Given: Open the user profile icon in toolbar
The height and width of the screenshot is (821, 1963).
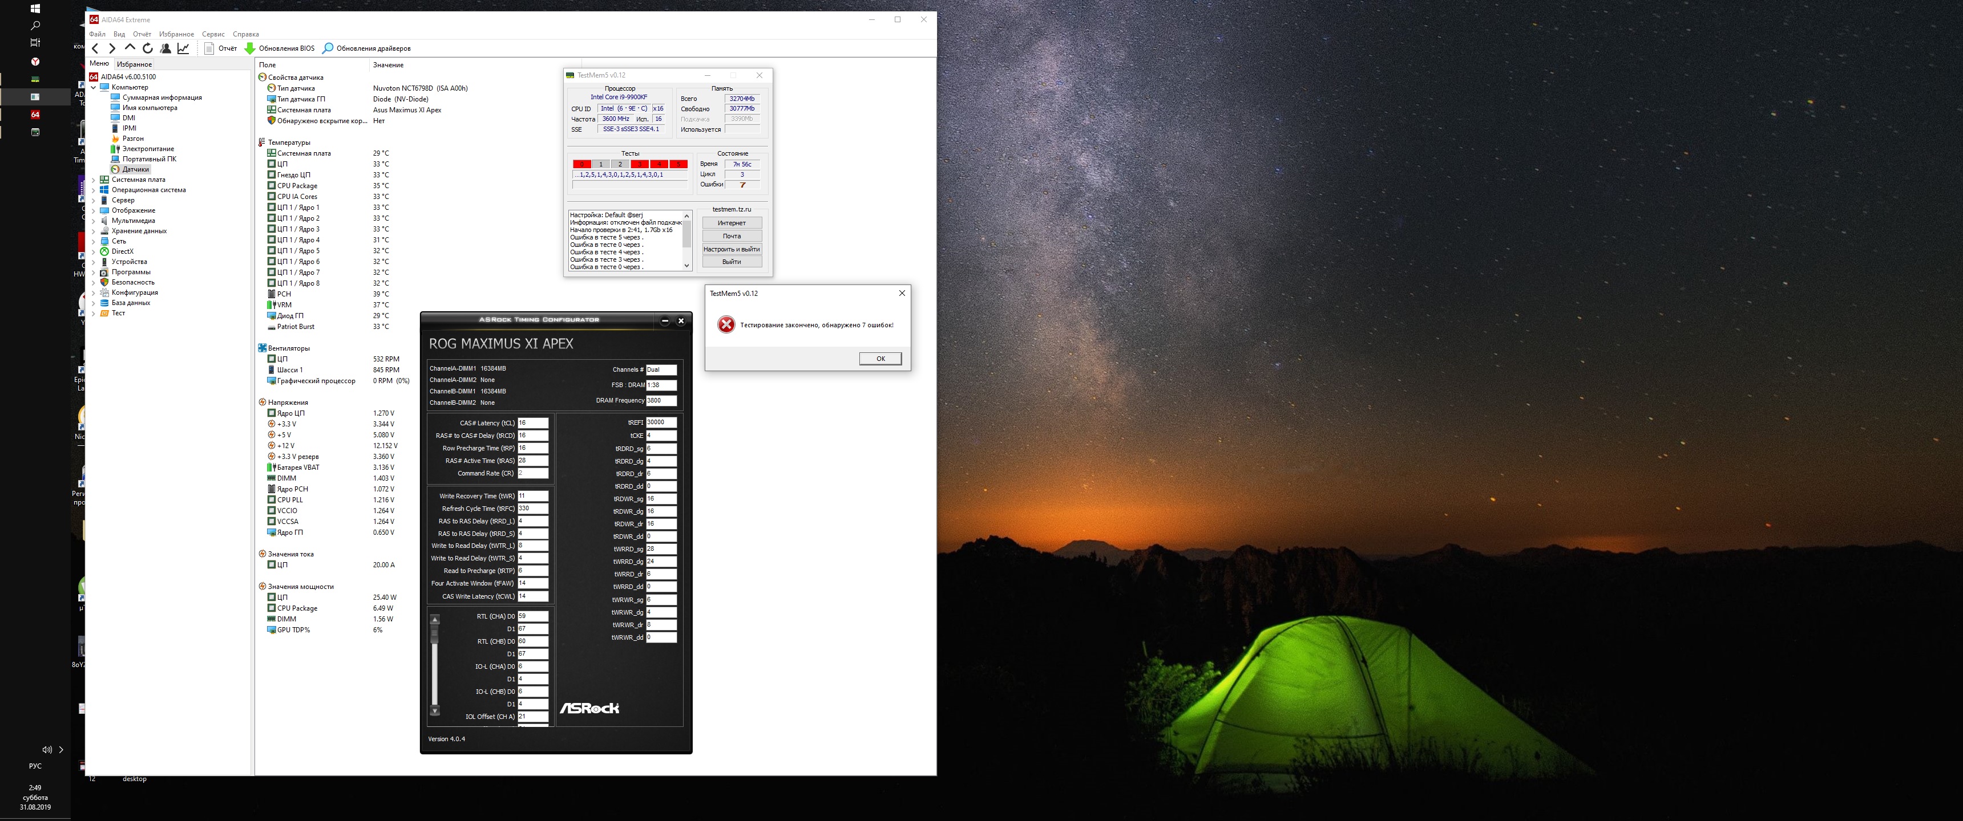Looking at the screenshot, I should pyautogui.click(x=165, y=48).
